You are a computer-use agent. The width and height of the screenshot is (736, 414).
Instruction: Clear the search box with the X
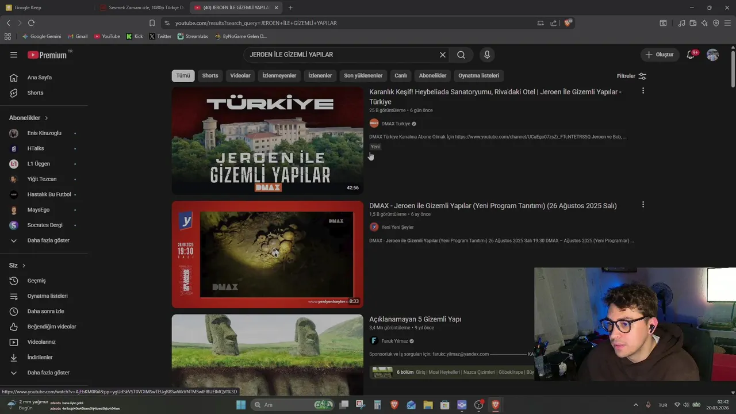point(443,55)
